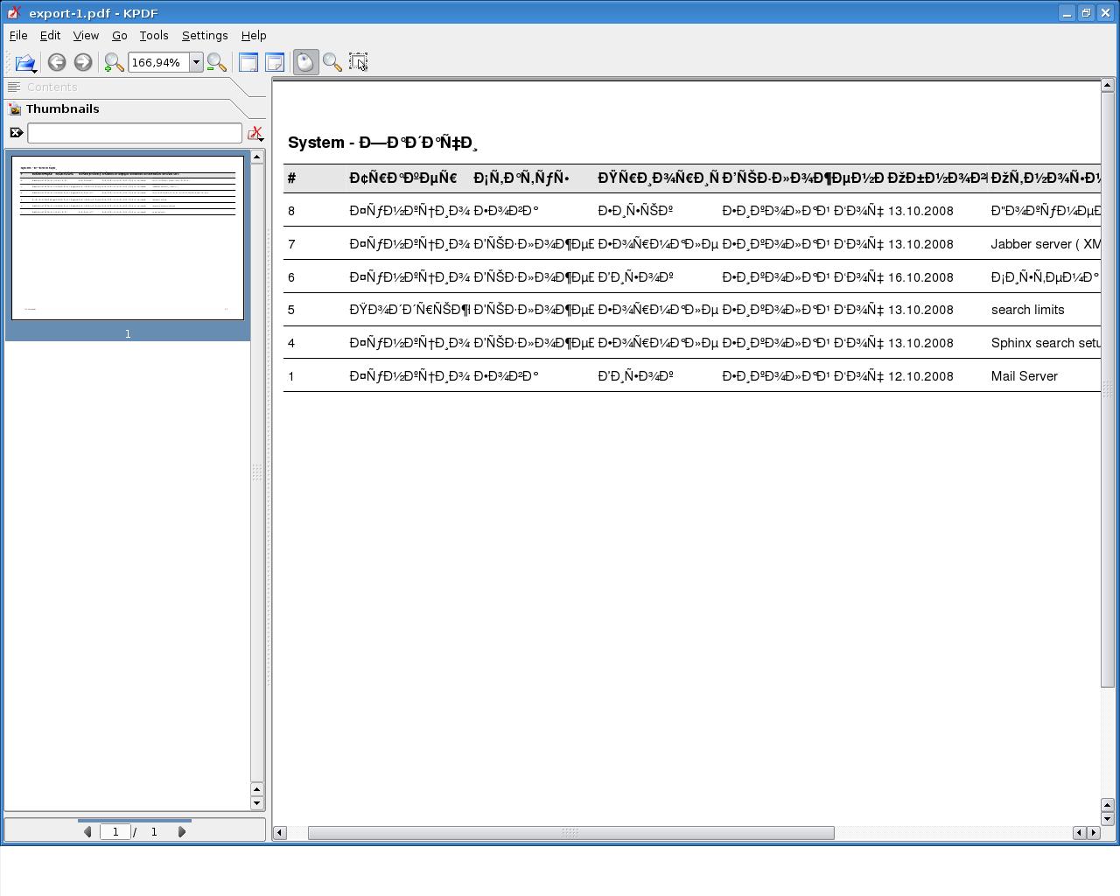Click the current page number field

[115, 831]
